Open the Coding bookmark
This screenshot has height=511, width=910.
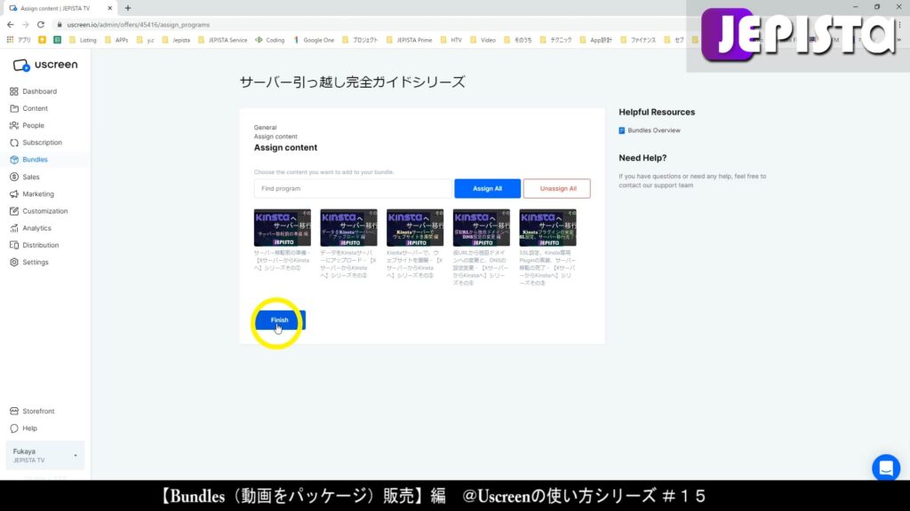tap(270, 40)
